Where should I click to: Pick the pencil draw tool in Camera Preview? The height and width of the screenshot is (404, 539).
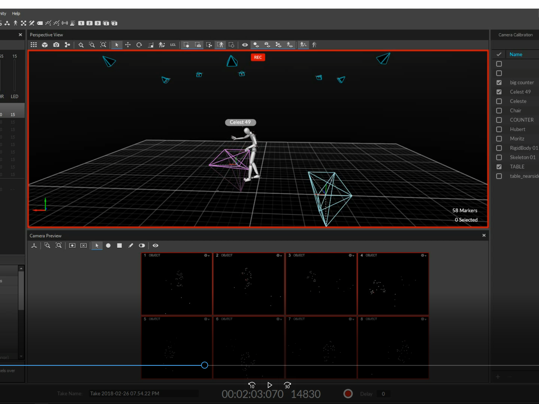coord(131,246)
